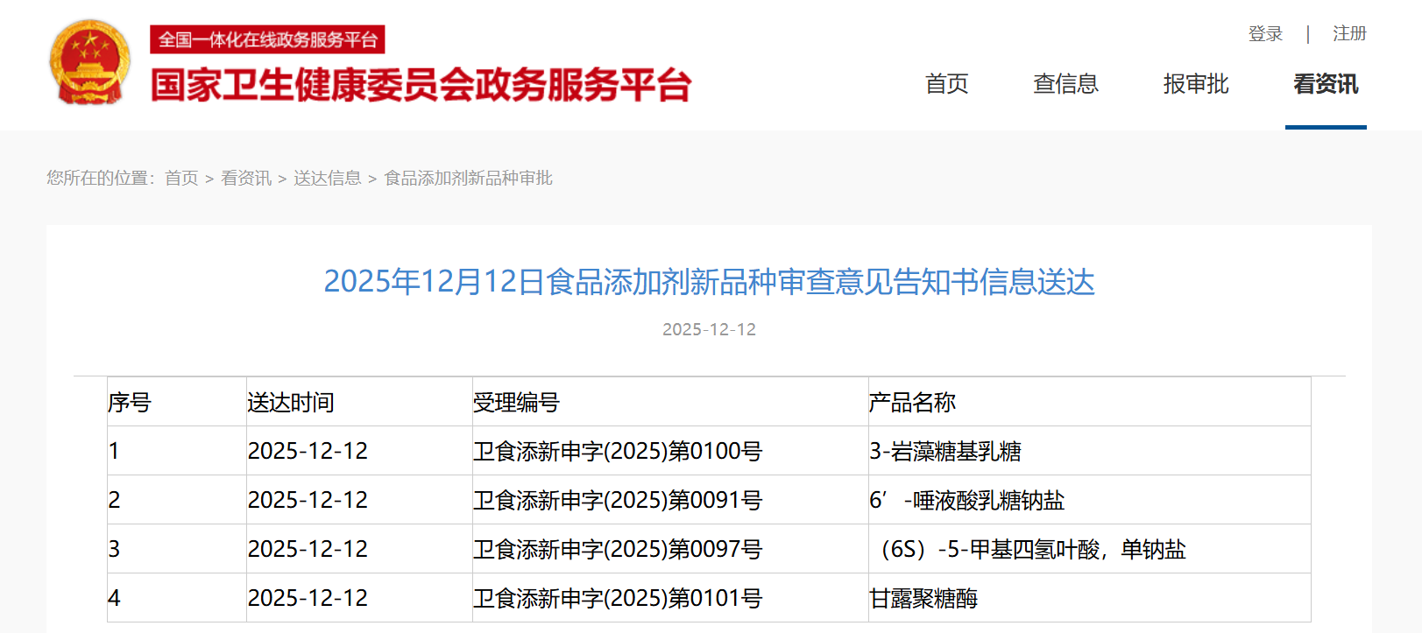
Task: Go to 首页 in the main navigation
Action: tap(946, 84)
